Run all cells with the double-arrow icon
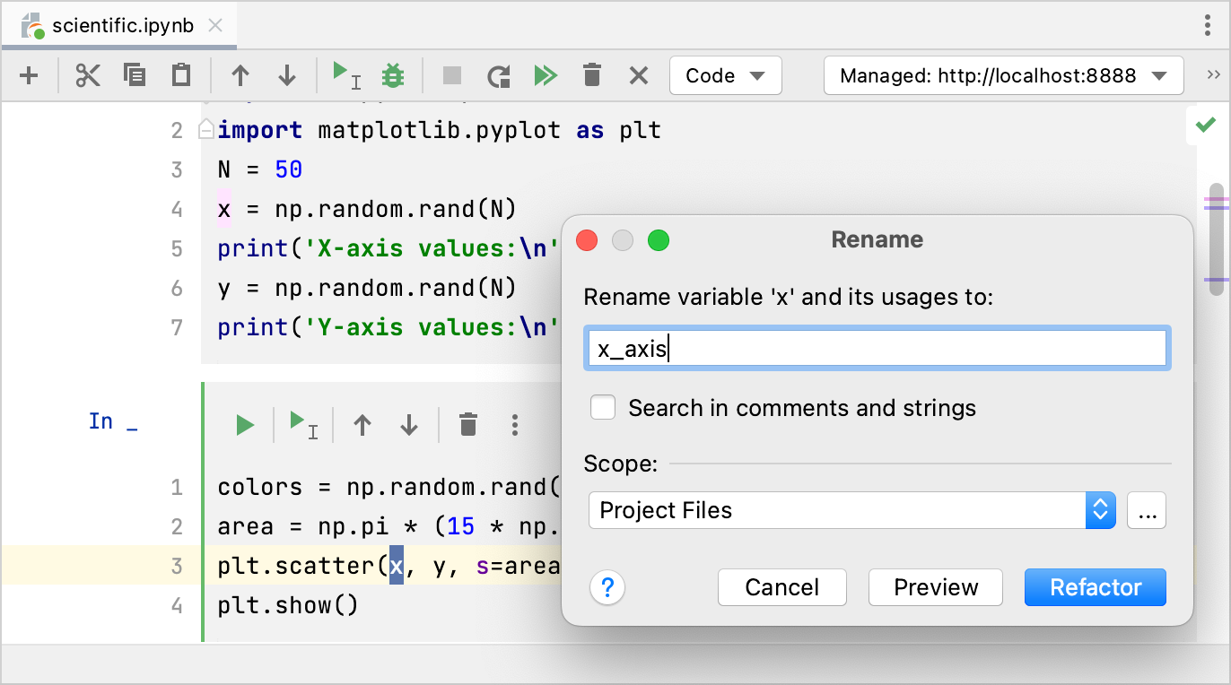 coord(545,75)
